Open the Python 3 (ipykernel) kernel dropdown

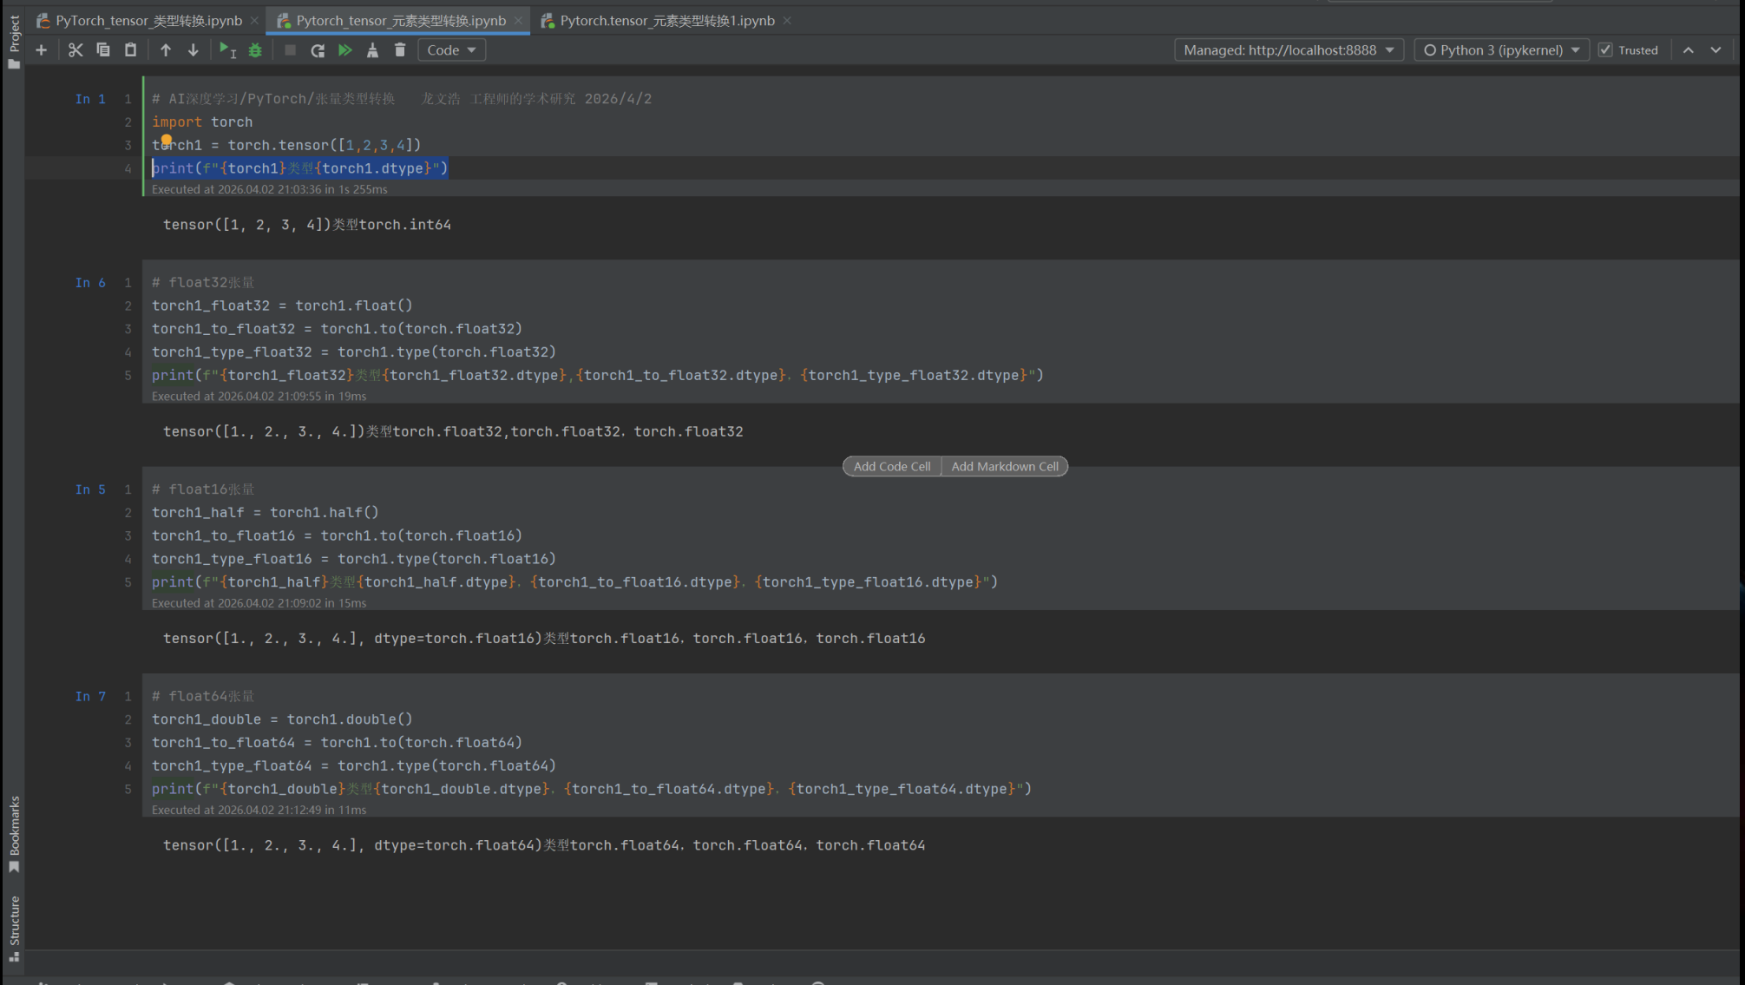pos(1501,50)
